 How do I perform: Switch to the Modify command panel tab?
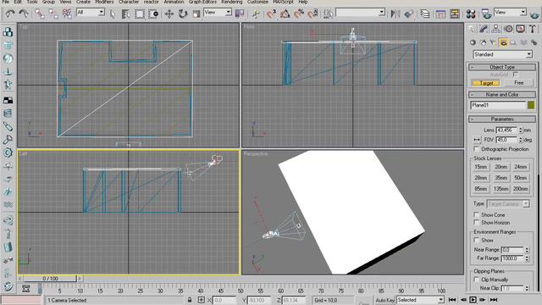484,29
